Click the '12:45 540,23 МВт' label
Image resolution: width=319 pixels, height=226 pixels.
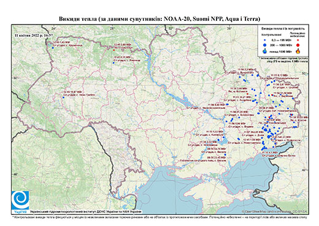coord(281,137)
